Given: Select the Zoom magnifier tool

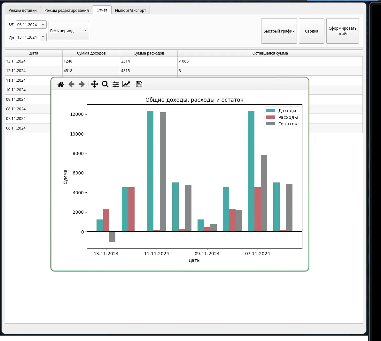Looking at the screenshot, I should (x=105, y=84).
